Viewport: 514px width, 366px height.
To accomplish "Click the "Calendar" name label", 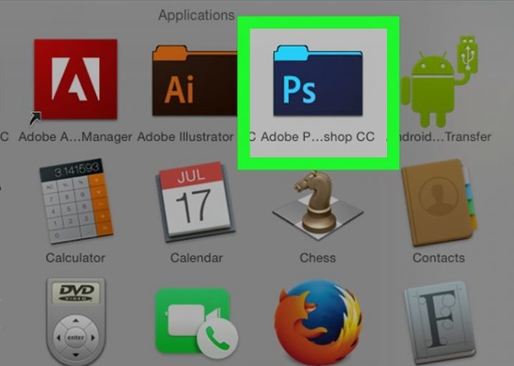I will point(196,258).
